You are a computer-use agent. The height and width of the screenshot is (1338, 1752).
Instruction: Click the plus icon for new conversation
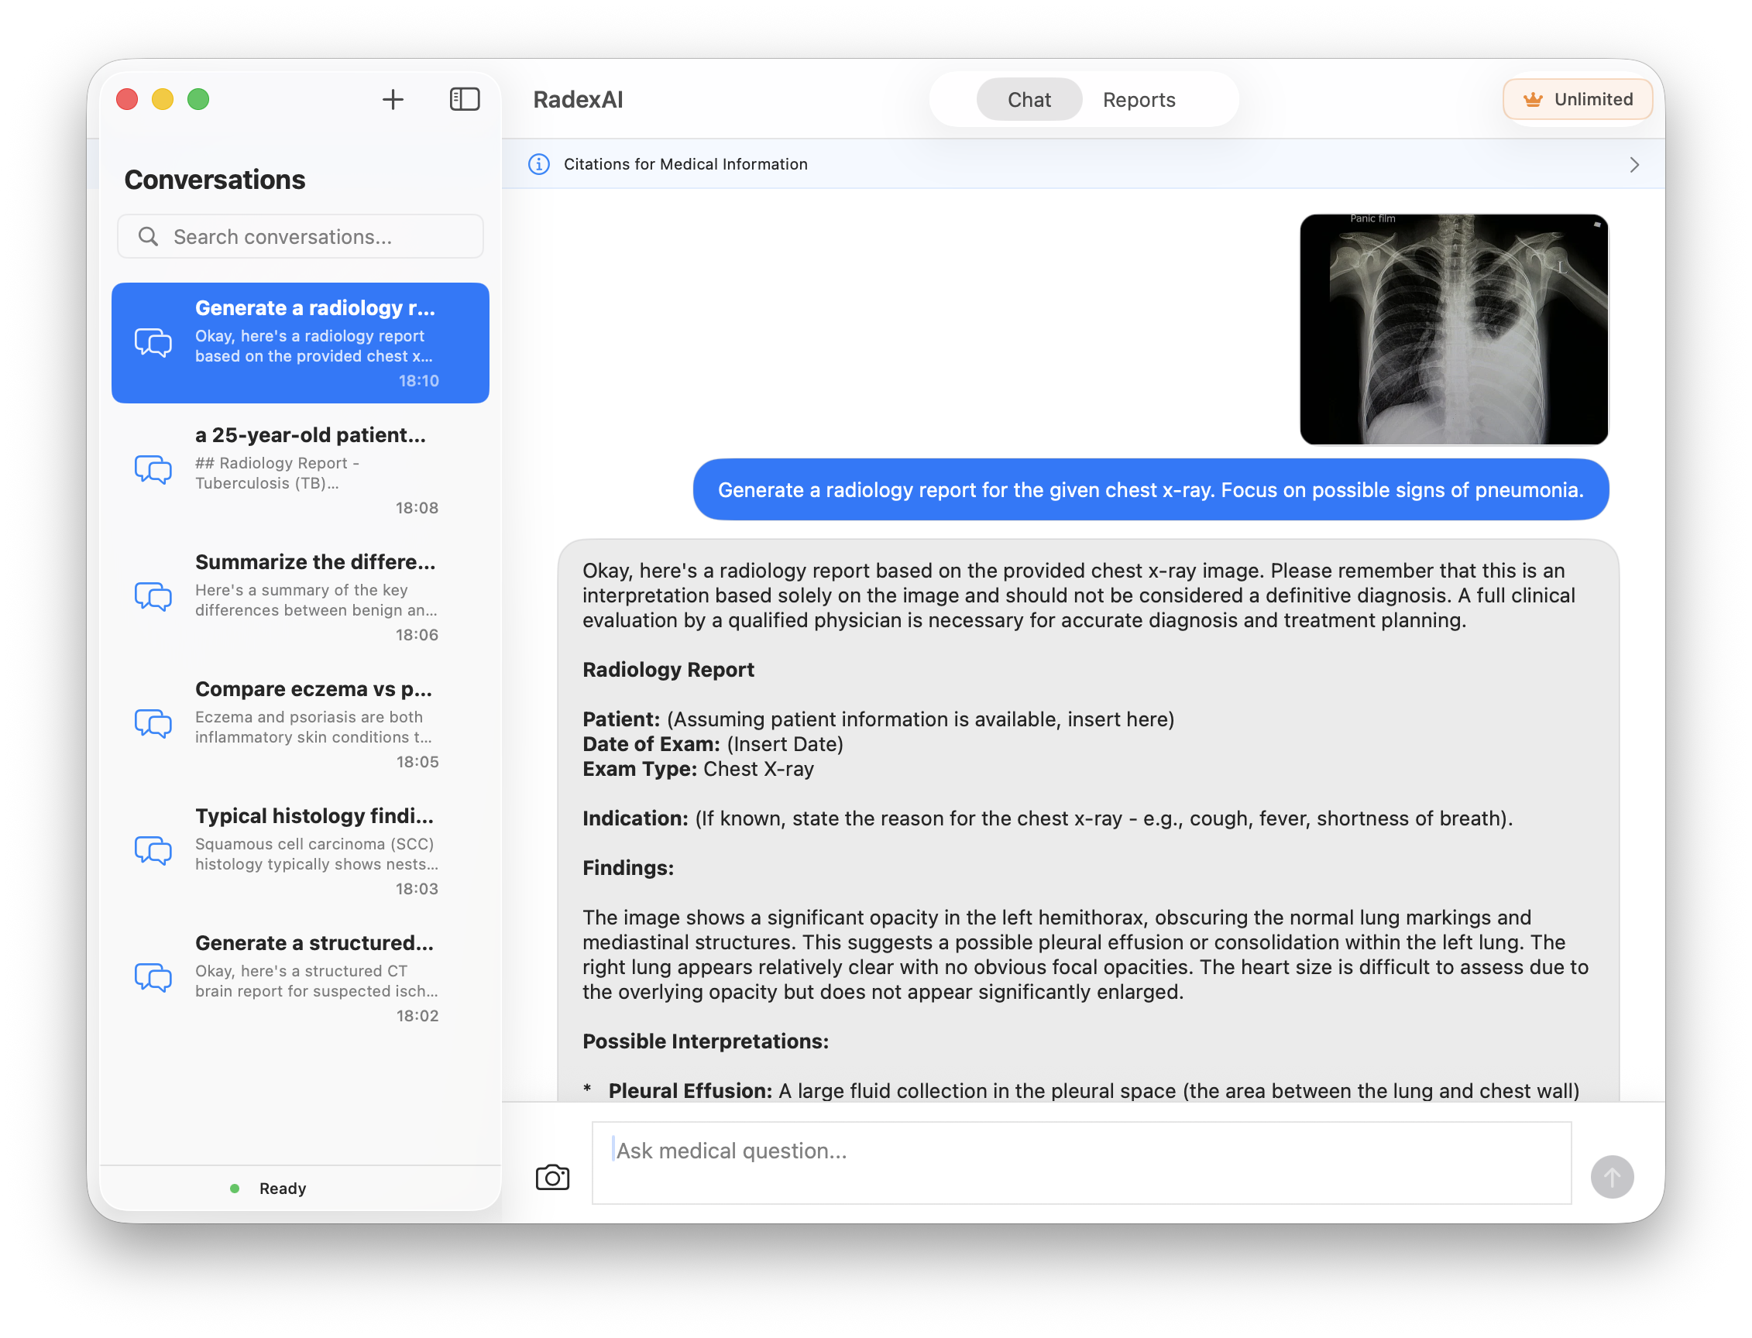[x=393, y=100]
